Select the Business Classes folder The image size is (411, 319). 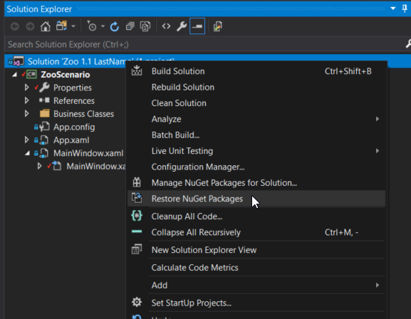(x=83, y=114)
